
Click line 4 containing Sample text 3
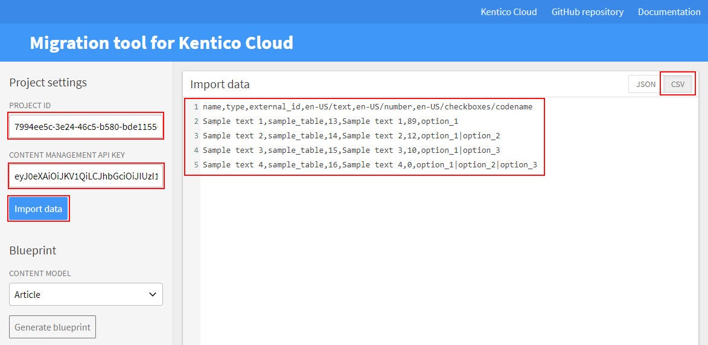[x=351, y=150]
